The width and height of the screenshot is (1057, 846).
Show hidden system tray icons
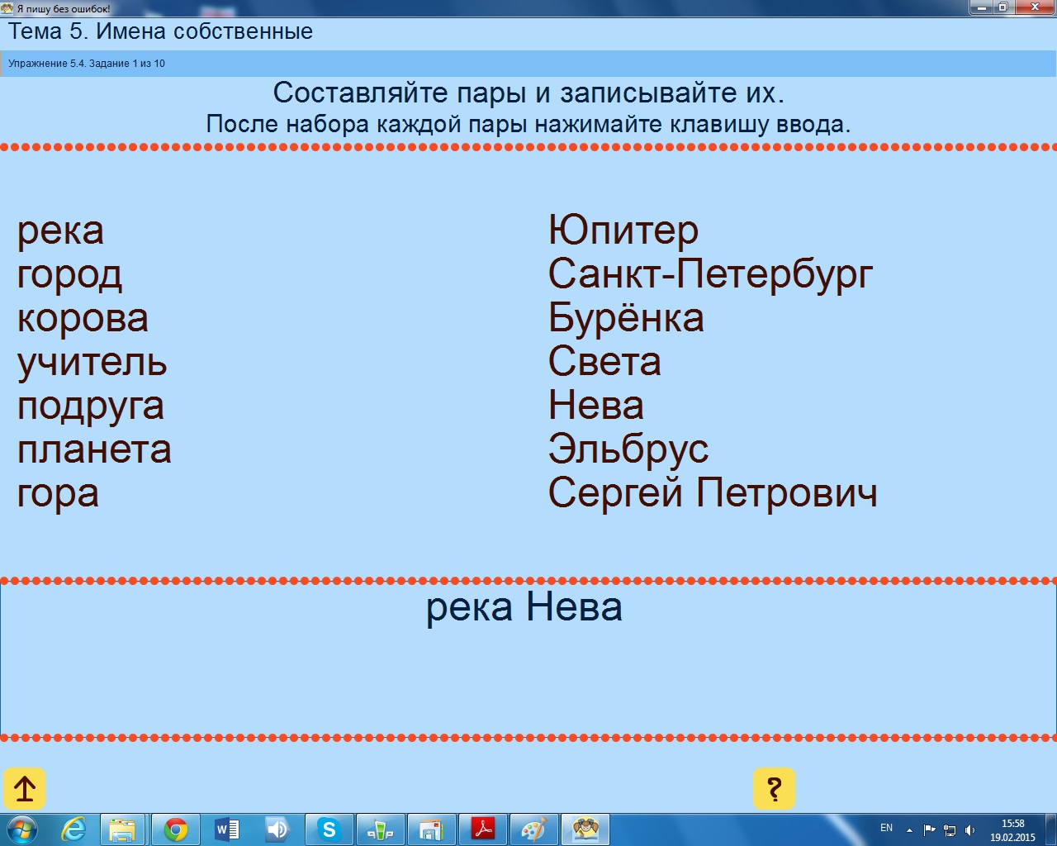909,829
